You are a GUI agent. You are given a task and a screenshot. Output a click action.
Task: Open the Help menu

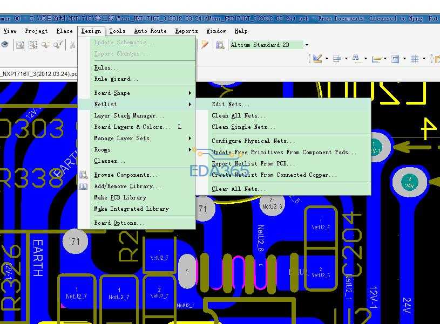241,31
